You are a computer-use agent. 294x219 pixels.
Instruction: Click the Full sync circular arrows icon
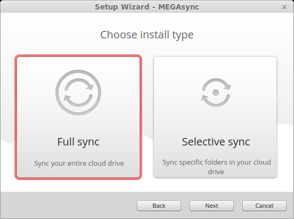pos(78,93)
